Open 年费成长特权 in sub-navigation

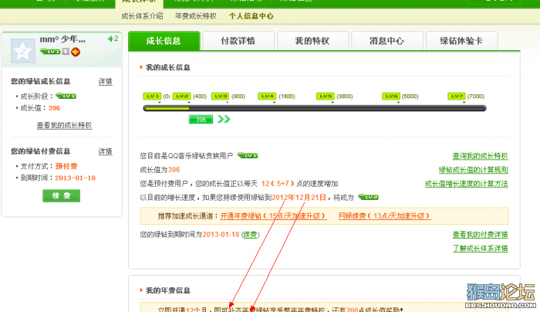(x=196, y=16)
